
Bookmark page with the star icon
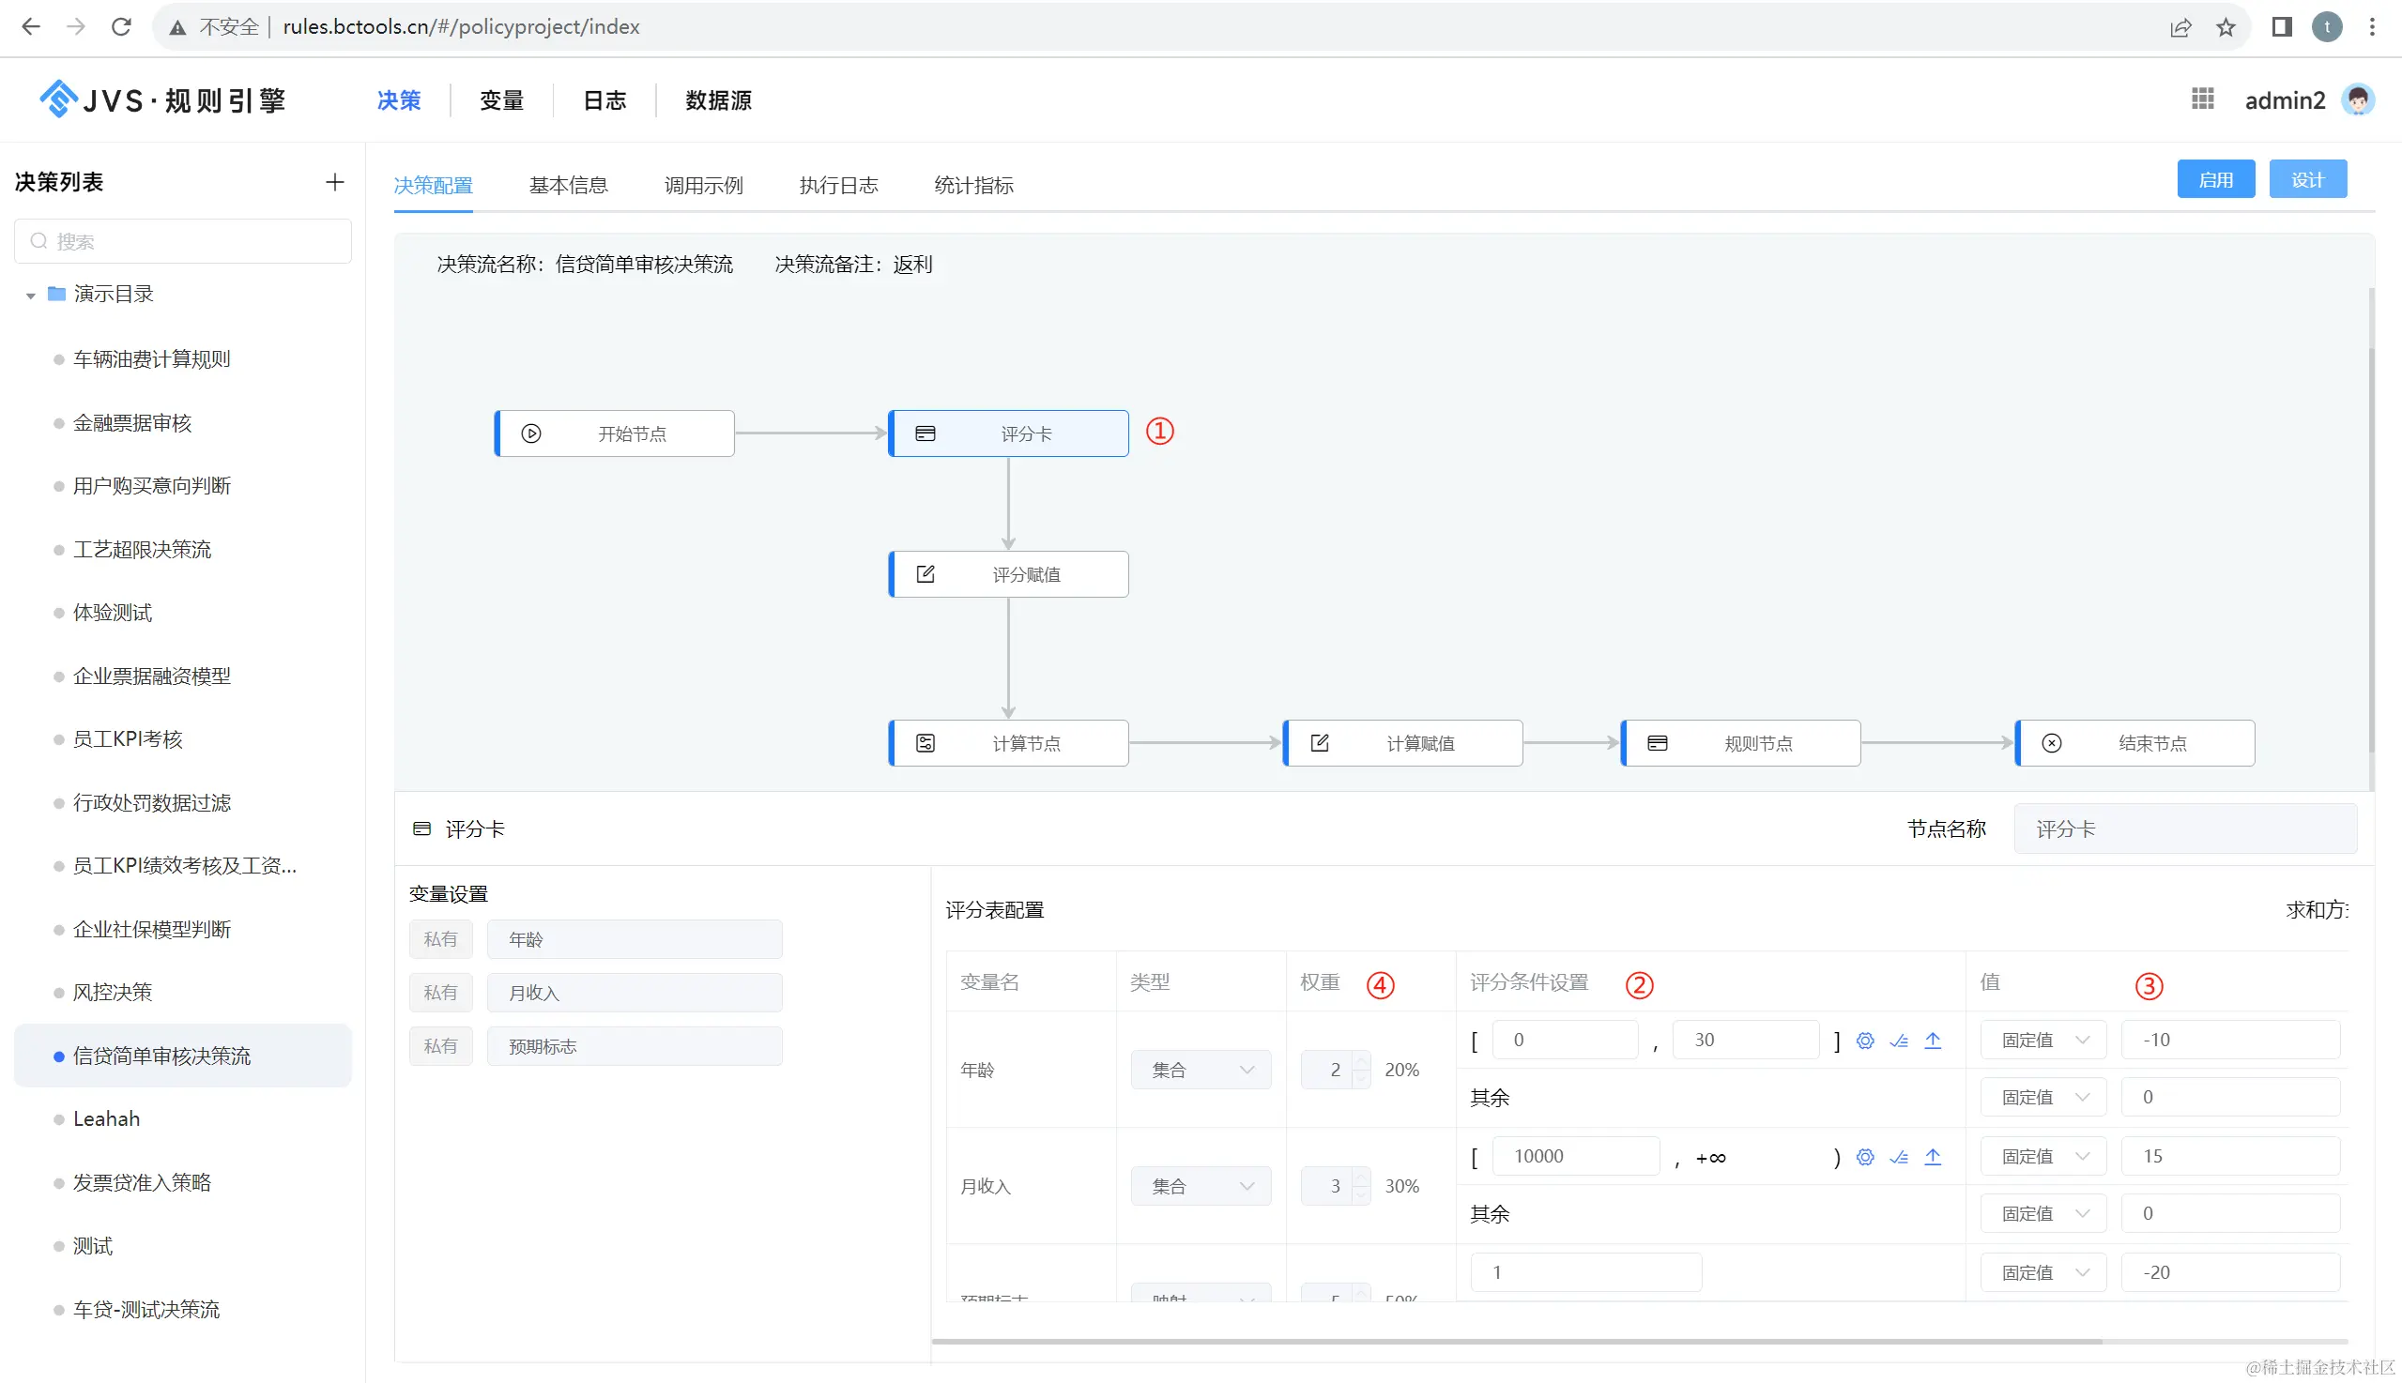click(2226, 26)
